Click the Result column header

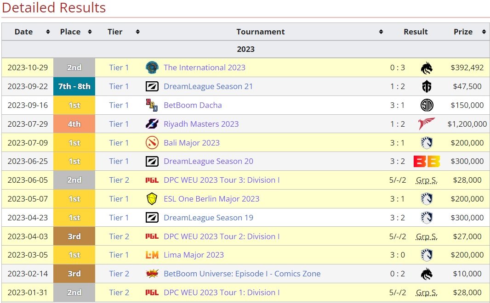point(416,32)
